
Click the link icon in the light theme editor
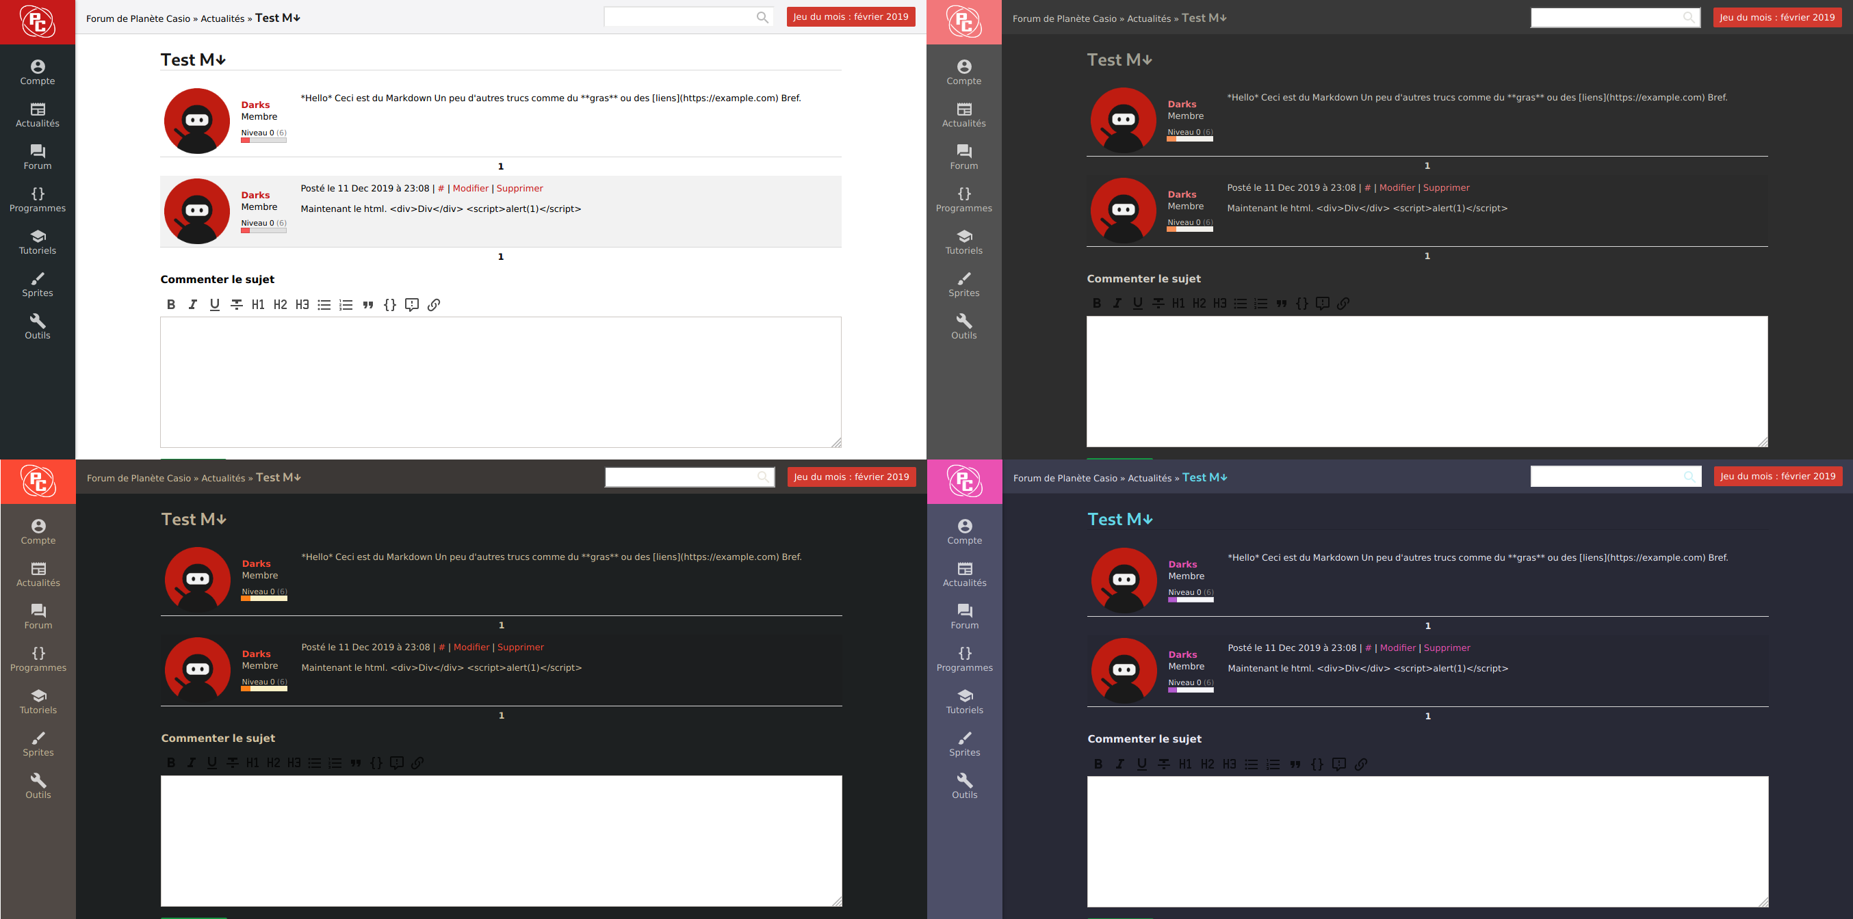(x=434, y=304)
